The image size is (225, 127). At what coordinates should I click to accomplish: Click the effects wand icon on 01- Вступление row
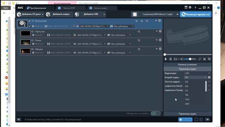point(147,21)
